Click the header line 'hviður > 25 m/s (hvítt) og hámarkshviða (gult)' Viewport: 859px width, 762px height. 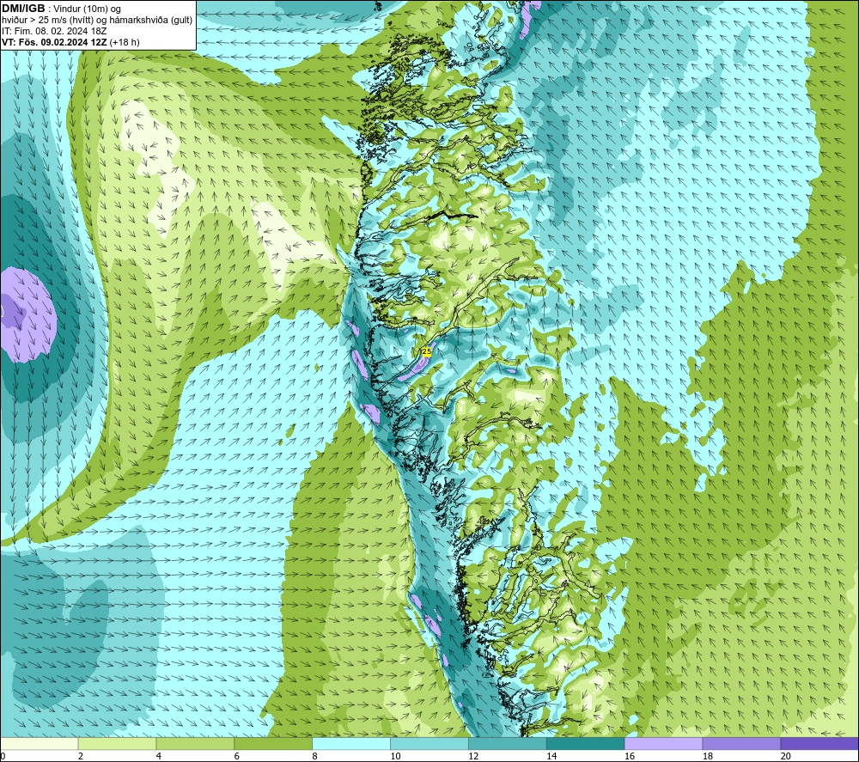tap(97, 20)
